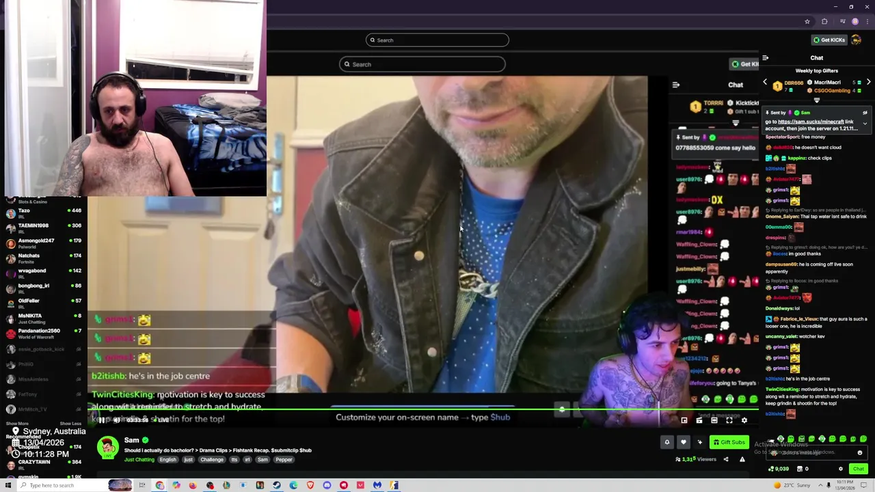Open the sam.sucks/minecraft link
Viewport: 875px width, 492px height.
pos(811,122)
